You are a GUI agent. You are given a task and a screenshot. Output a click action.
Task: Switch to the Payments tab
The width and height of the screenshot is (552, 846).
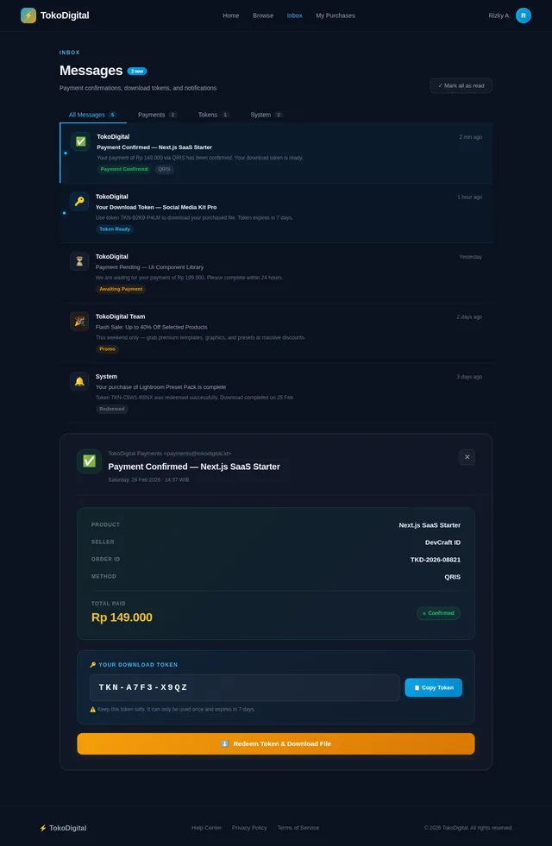tap(157, 115)
